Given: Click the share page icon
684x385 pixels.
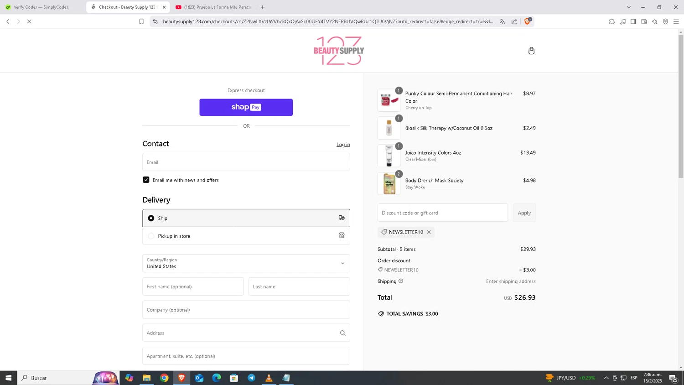Looking at the screenshot, I should [514, 21].
